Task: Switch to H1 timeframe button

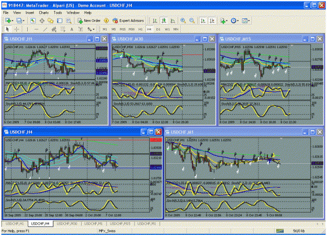Action: click(x=140, y=29)
